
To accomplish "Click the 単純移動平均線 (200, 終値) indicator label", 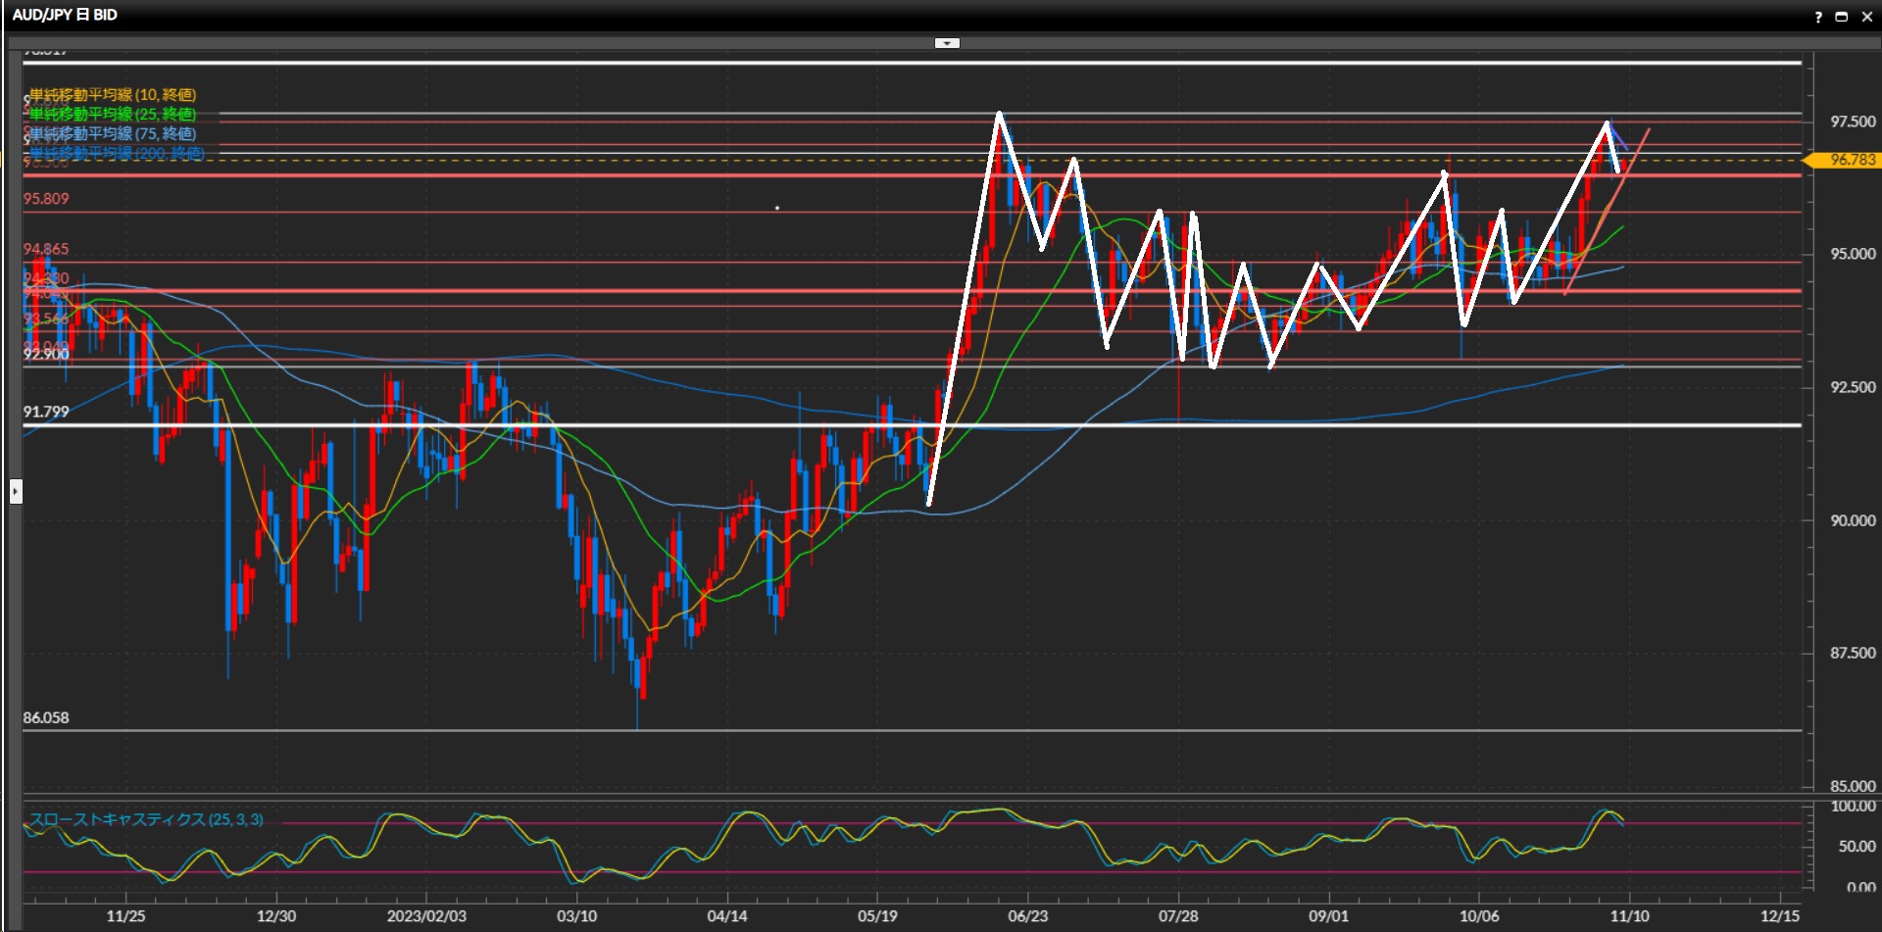I will coord(117,154).
